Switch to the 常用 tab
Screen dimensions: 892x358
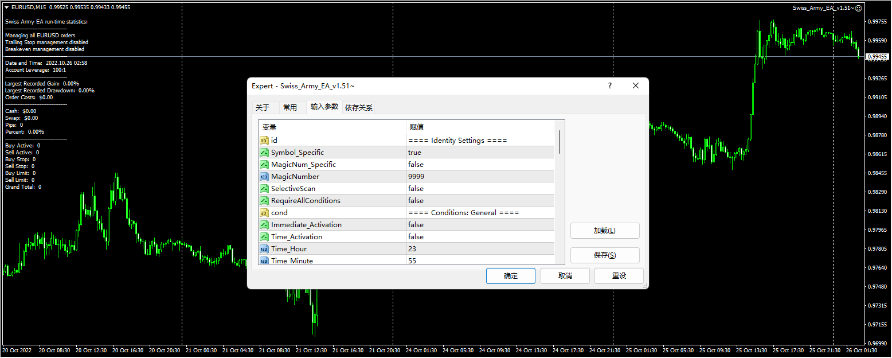[290, 107]
